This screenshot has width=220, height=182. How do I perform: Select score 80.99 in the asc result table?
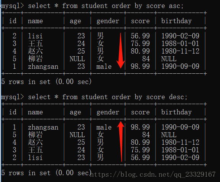[140, 51]
